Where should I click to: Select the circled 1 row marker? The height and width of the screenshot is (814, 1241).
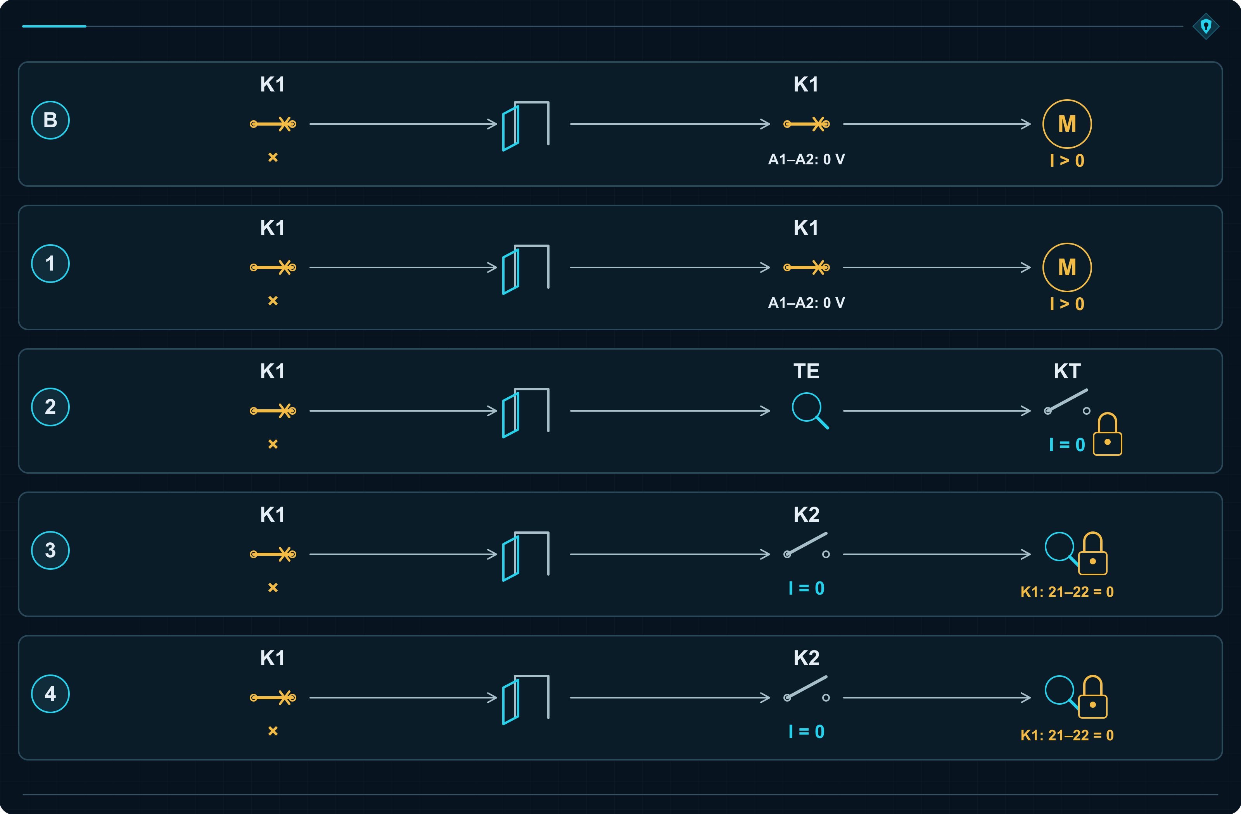click(x=50, y=263)
